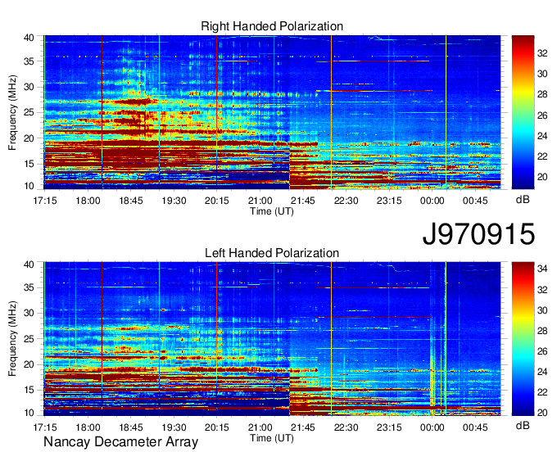Click the Left Handed Polarization color bar

[523, 339]
